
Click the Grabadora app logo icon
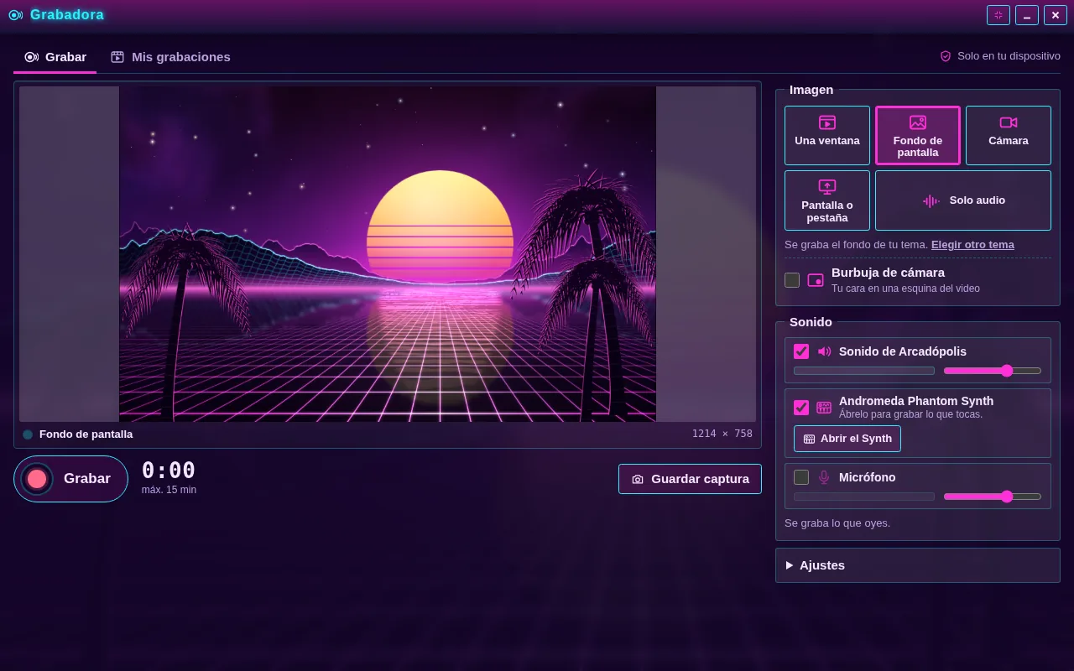(x=15, y=15)
